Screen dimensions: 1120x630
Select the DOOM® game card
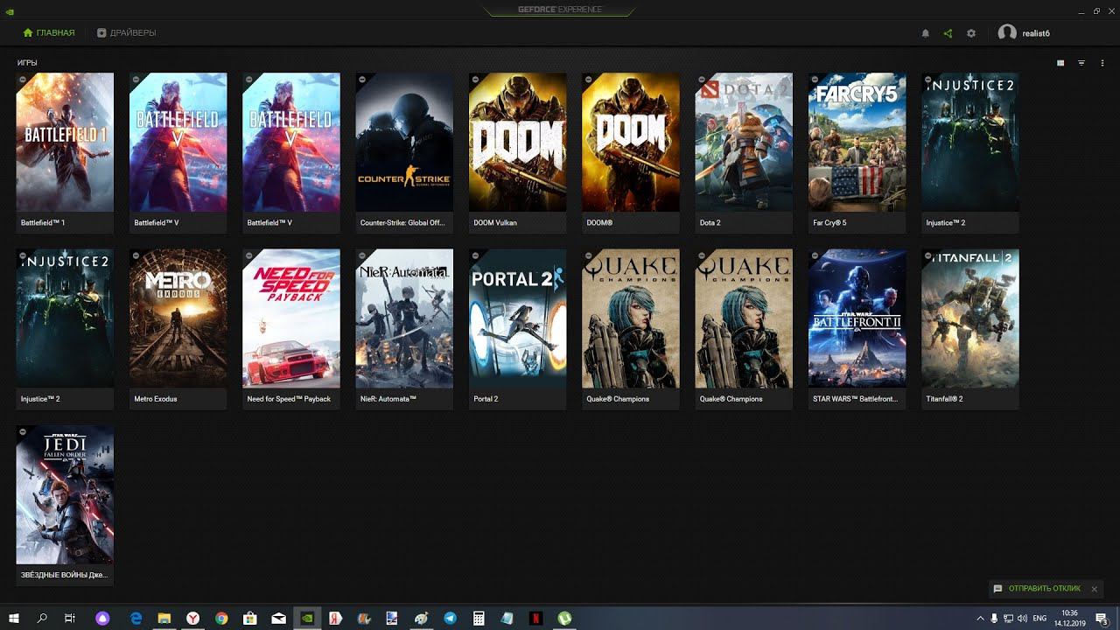click(631, 153)
